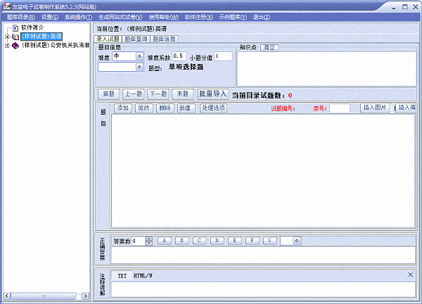The image size is (422, 304).
Task: Expand the (样例试题)英语 tree node
Action: pyautogui.click(x=7, y=37)
